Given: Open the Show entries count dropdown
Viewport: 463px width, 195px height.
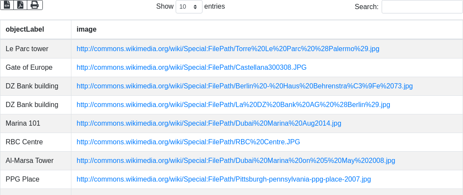Looking at the screenshot, I should 189,7.
